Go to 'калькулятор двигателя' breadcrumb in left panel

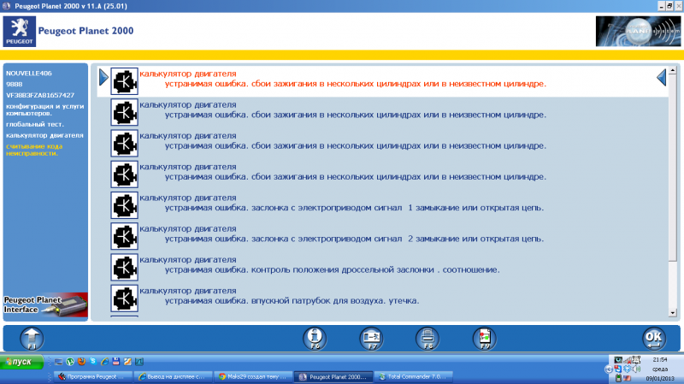pos(44,135)
